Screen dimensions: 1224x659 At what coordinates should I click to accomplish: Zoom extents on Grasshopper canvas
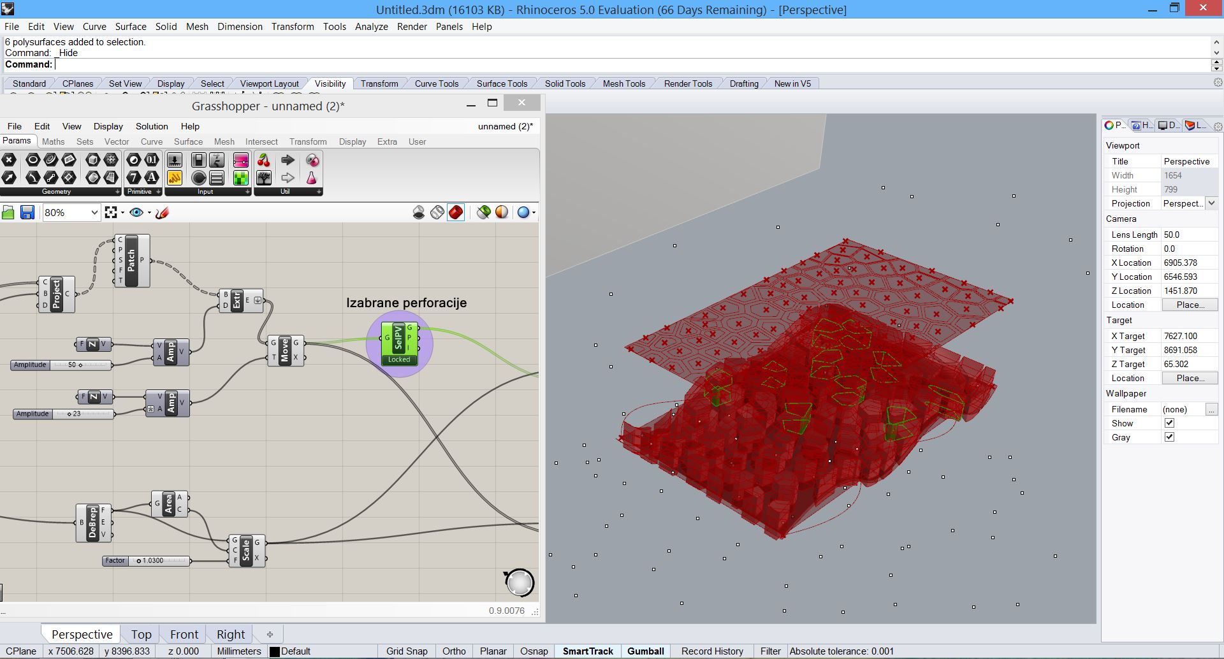(x=111, y=212)
